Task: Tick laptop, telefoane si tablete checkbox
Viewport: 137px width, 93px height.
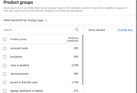Action: point(5,91)
